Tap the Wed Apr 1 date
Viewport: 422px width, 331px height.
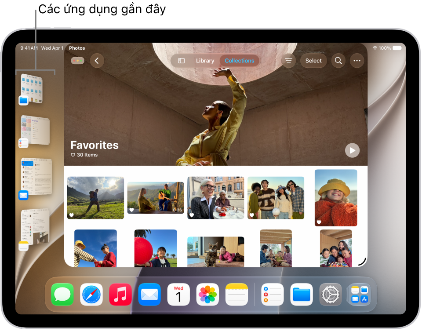(x=52, y=48)
